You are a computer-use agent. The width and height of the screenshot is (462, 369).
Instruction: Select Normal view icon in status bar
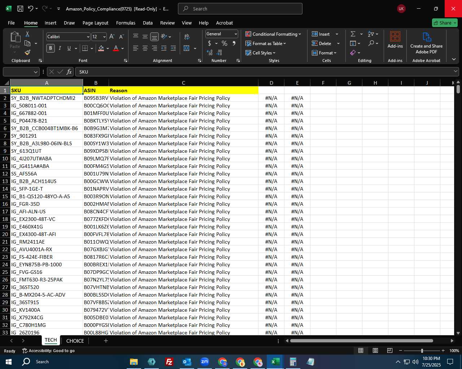click(x=361, y=351)
